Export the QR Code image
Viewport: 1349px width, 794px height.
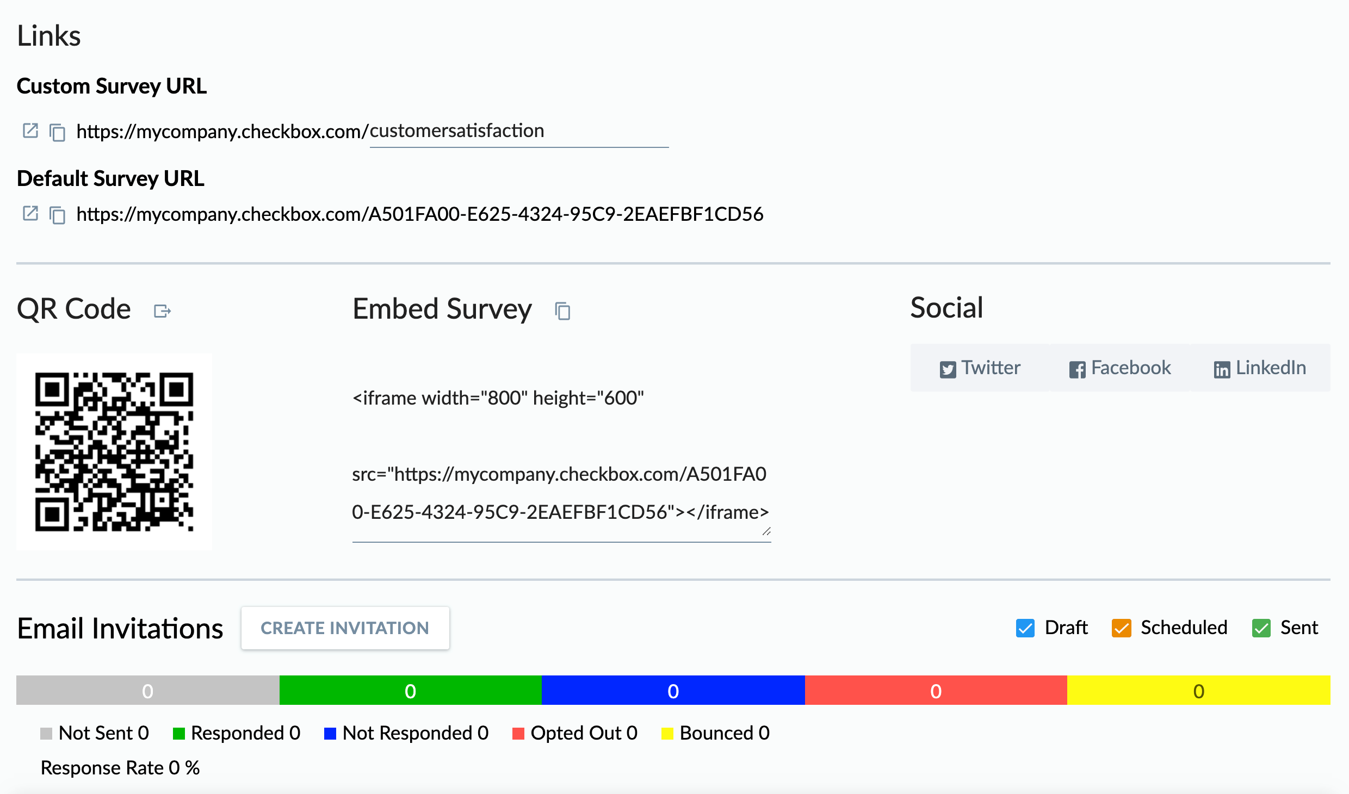coord(162,311)
